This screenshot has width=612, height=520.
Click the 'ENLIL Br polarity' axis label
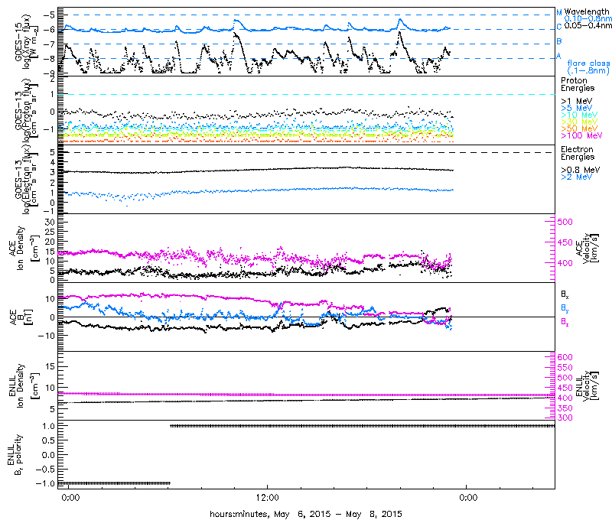pyautogui.click(x=15, y=455)
